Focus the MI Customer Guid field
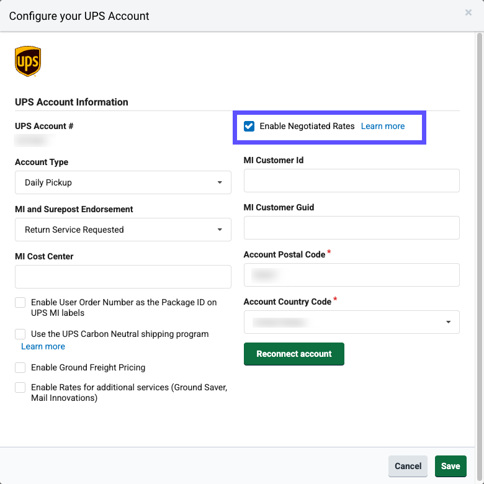This screenshot has height=484, width=484. 352,228
